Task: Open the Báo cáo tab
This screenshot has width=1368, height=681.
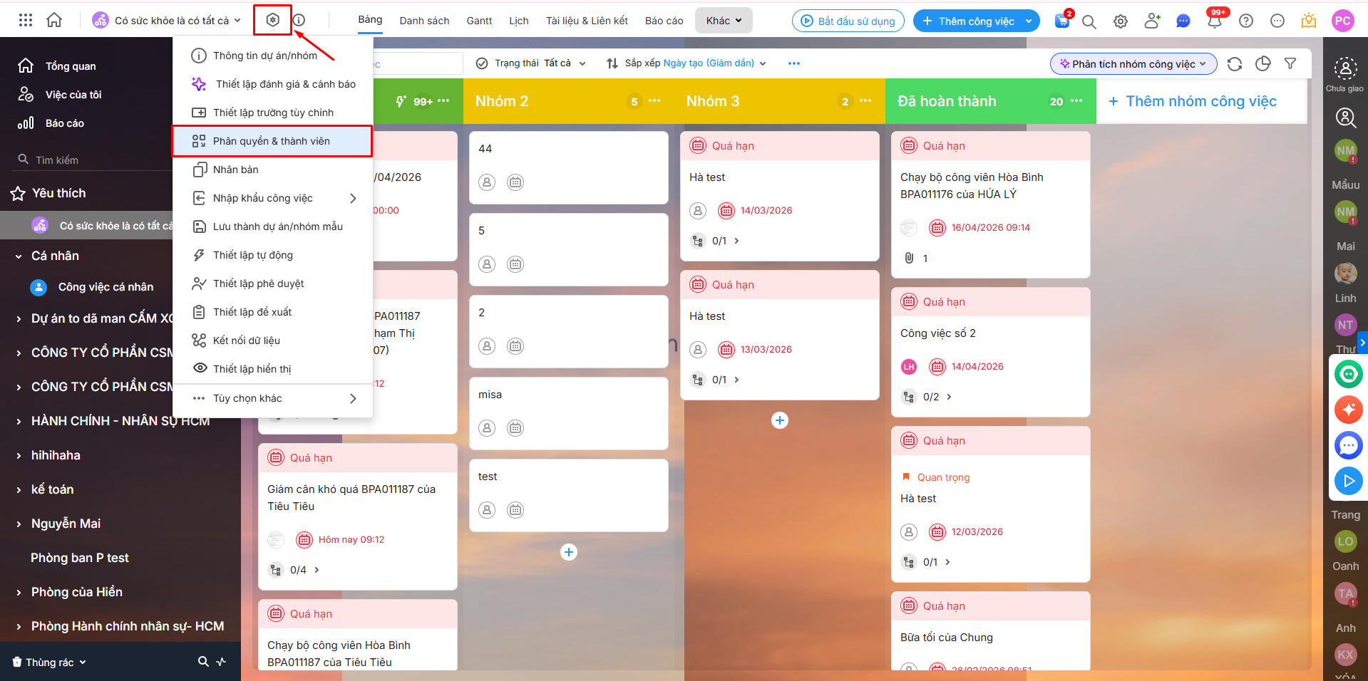Action: click(x=664, y=21)
